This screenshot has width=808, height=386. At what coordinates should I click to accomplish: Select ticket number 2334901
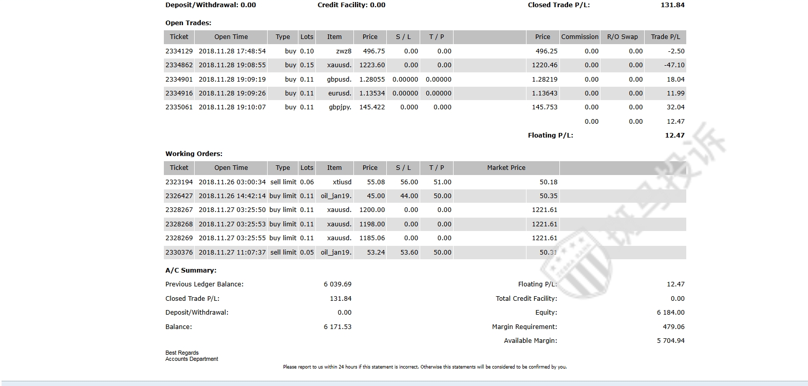pos(179,80)
